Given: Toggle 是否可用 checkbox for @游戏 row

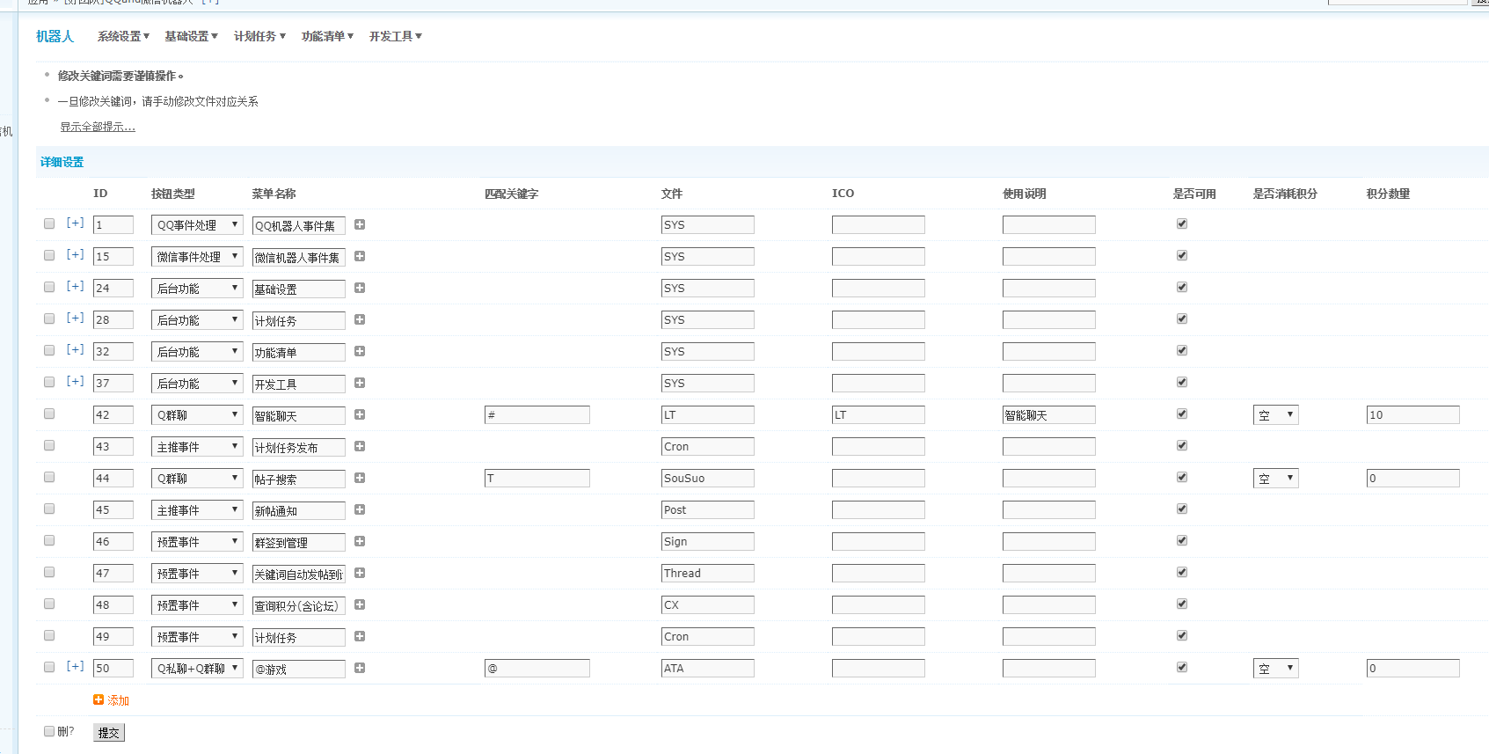Looking at the screenshot, I should (1182, 667).
